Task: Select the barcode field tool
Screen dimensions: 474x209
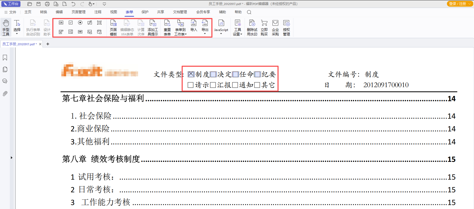Action: pos(80,32)
